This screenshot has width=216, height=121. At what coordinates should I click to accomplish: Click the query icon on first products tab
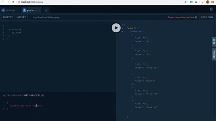tap(3, 10)
